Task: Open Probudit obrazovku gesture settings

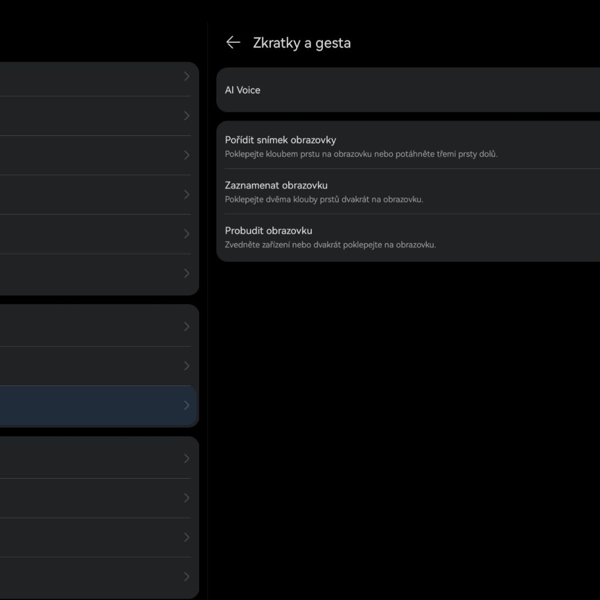Action: (268, 230)
